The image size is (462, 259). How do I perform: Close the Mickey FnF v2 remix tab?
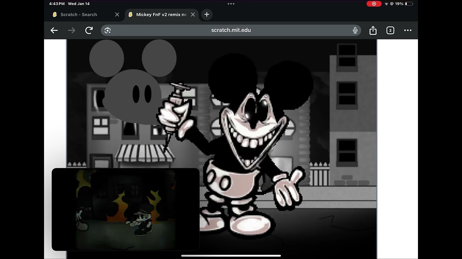[x=193, y=15]
